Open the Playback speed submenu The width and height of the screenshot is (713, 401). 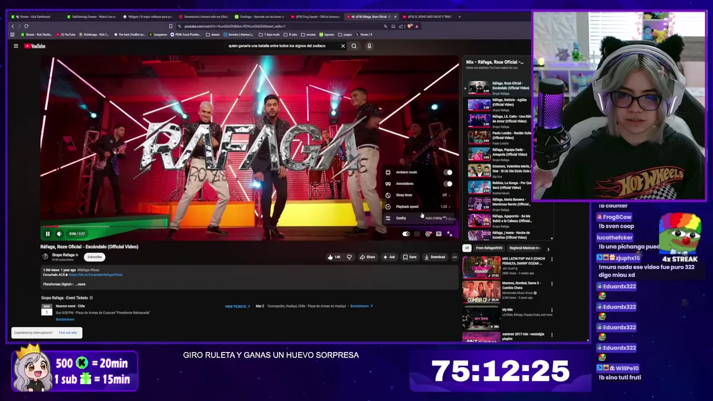[x=419, y=207]
